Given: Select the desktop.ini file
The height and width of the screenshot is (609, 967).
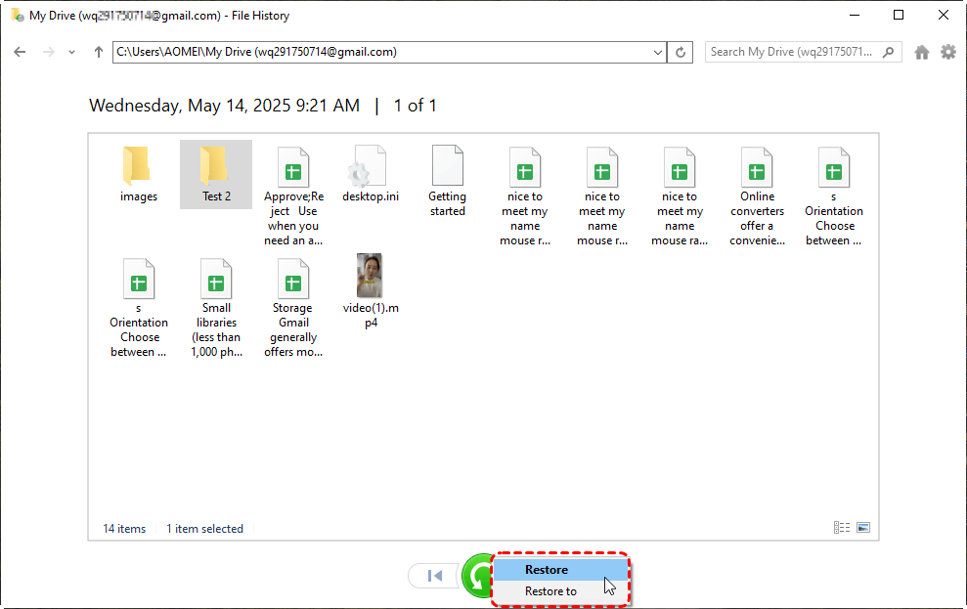Looking at the screenshot, I should (371, 174).
